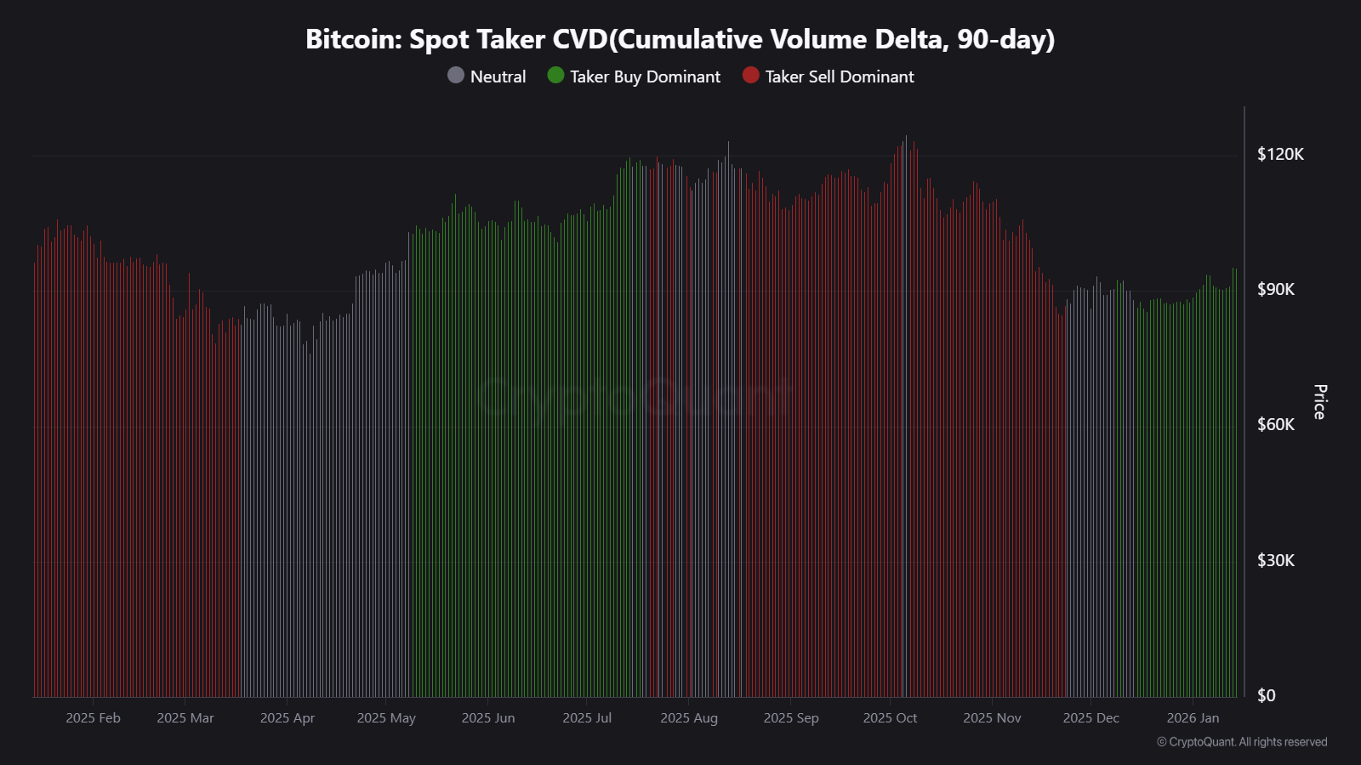
Task: Select the 2026 Jan x-axis label
Action: [x=1193, y=718]
